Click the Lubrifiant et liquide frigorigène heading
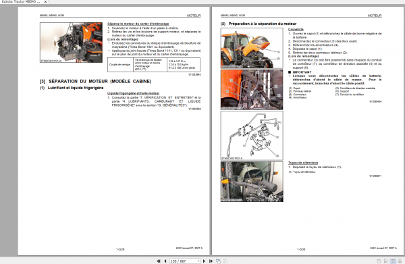405x264 pixels. 72,88
